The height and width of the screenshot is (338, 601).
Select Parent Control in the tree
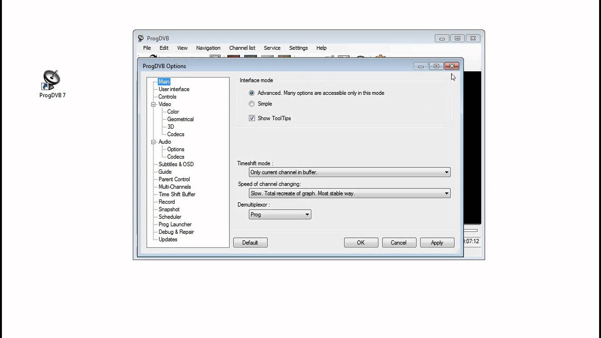click(x=175, y=179)
